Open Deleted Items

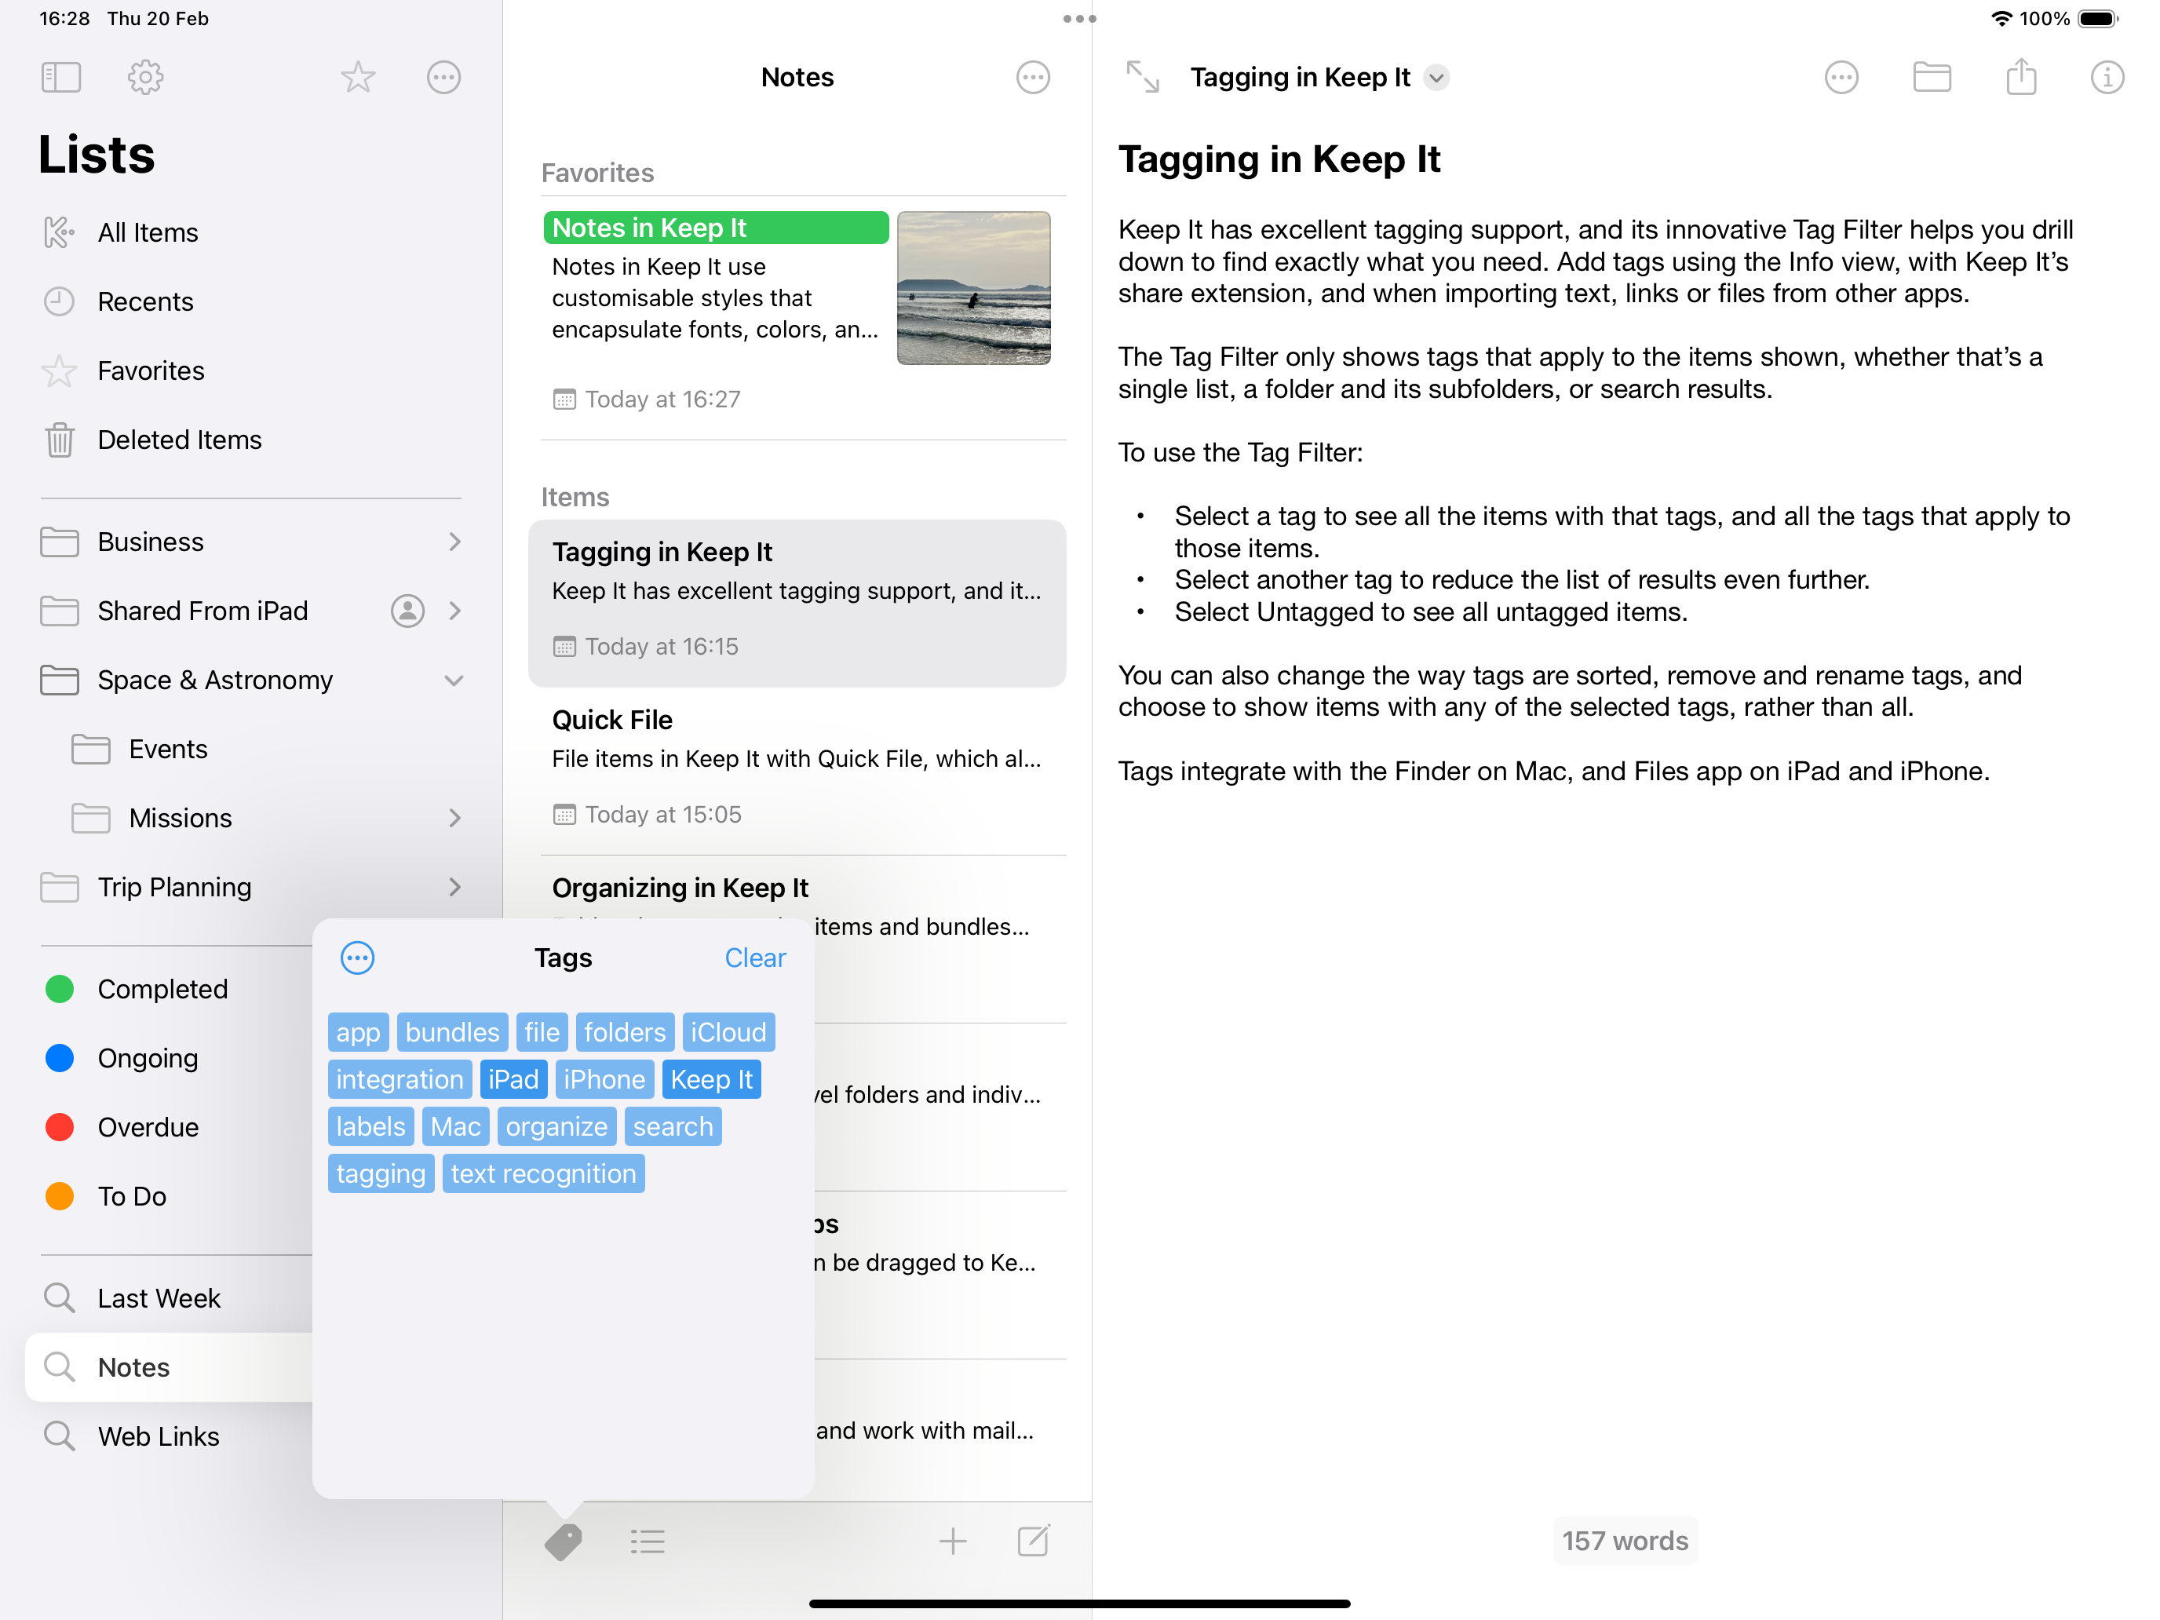click(x=251, y=440)
